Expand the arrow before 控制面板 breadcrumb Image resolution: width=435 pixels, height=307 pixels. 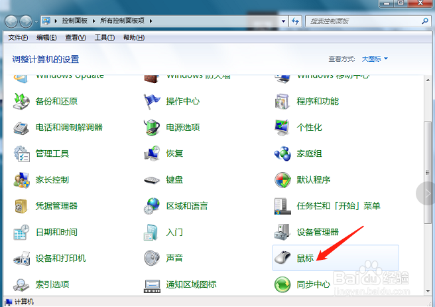pyautogui.click(x=56, y=21)
